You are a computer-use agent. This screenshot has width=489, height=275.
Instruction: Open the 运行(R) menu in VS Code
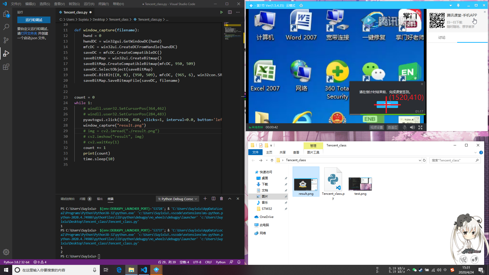coord(89,4)
